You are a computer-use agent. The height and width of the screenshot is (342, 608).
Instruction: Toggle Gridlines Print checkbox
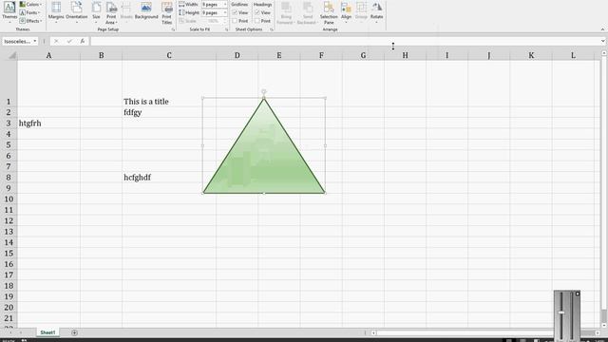235,21
